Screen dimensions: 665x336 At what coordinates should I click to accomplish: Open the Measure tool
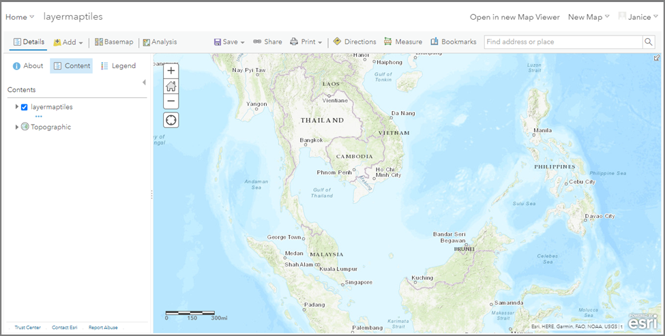403,42
